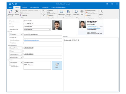Open the snapaddy.com website link
The width and height of the screenshot is (126, 94).
pos(31,40)
